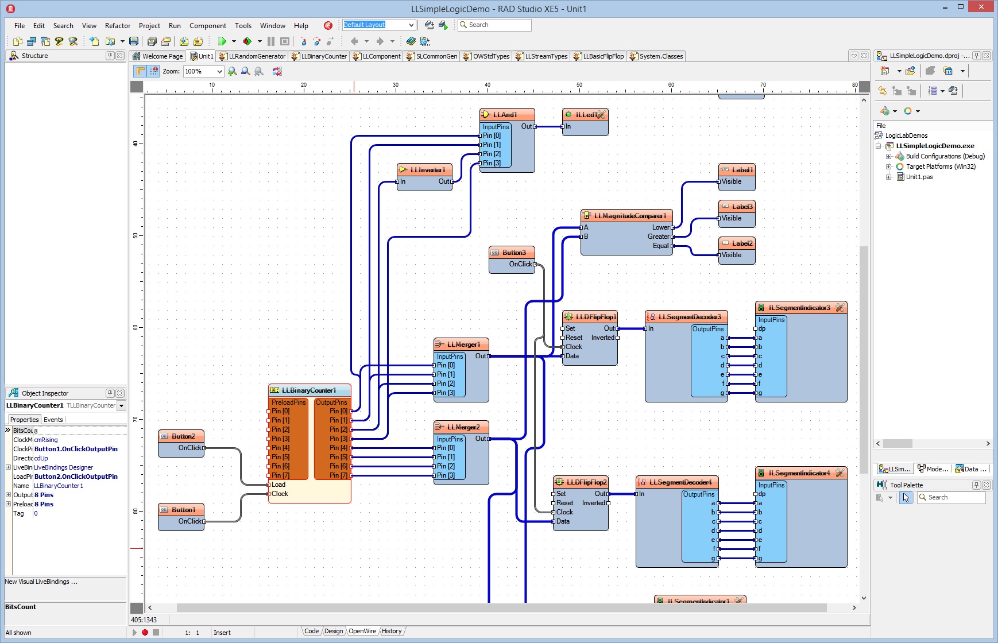Open the Zoom 100% dropdown
This screenshot has height=643, width=998.
[x=219, y=71]
